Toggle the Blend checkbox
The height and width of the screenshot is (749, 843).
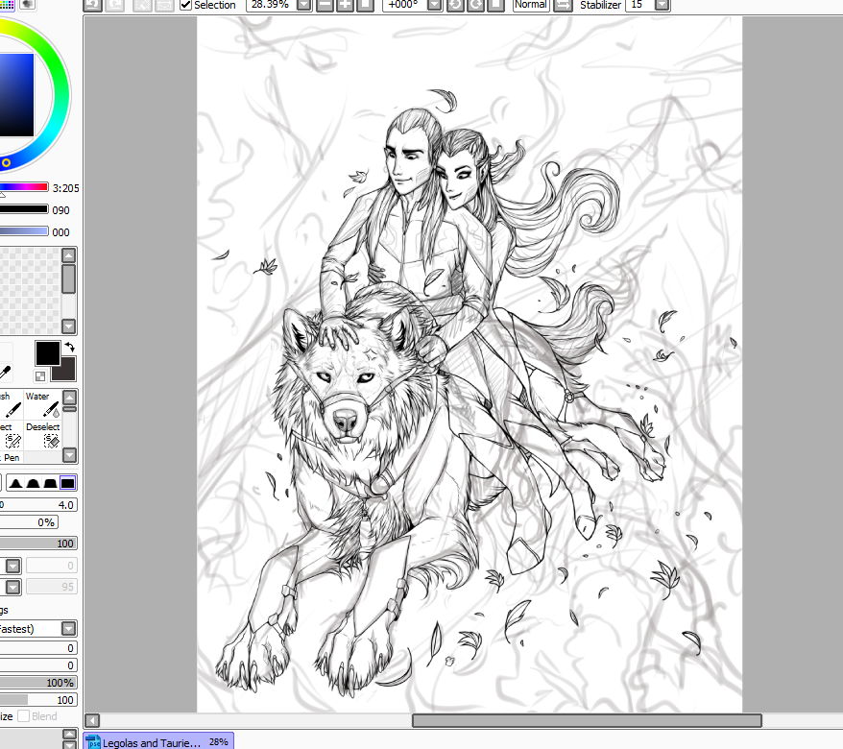coord(23,716)
